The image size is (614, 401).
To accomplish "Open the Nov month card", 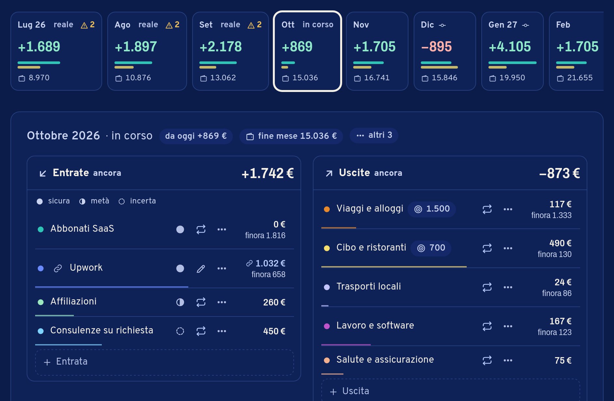I will [377, 51].
